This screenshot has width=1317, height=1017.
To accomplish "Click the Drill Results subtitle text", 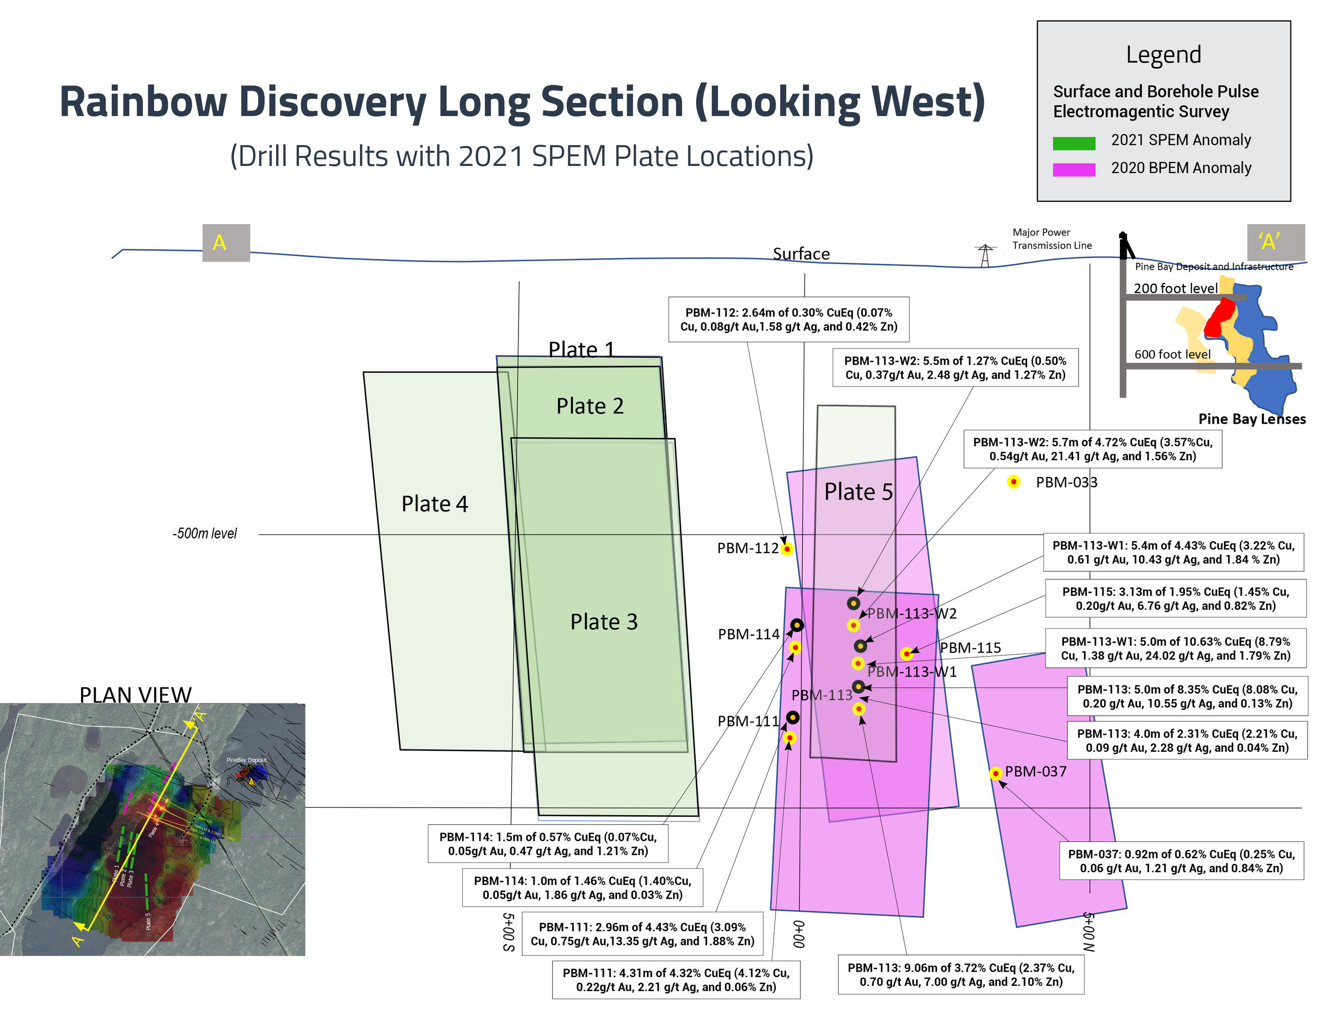I will [521, 156].
